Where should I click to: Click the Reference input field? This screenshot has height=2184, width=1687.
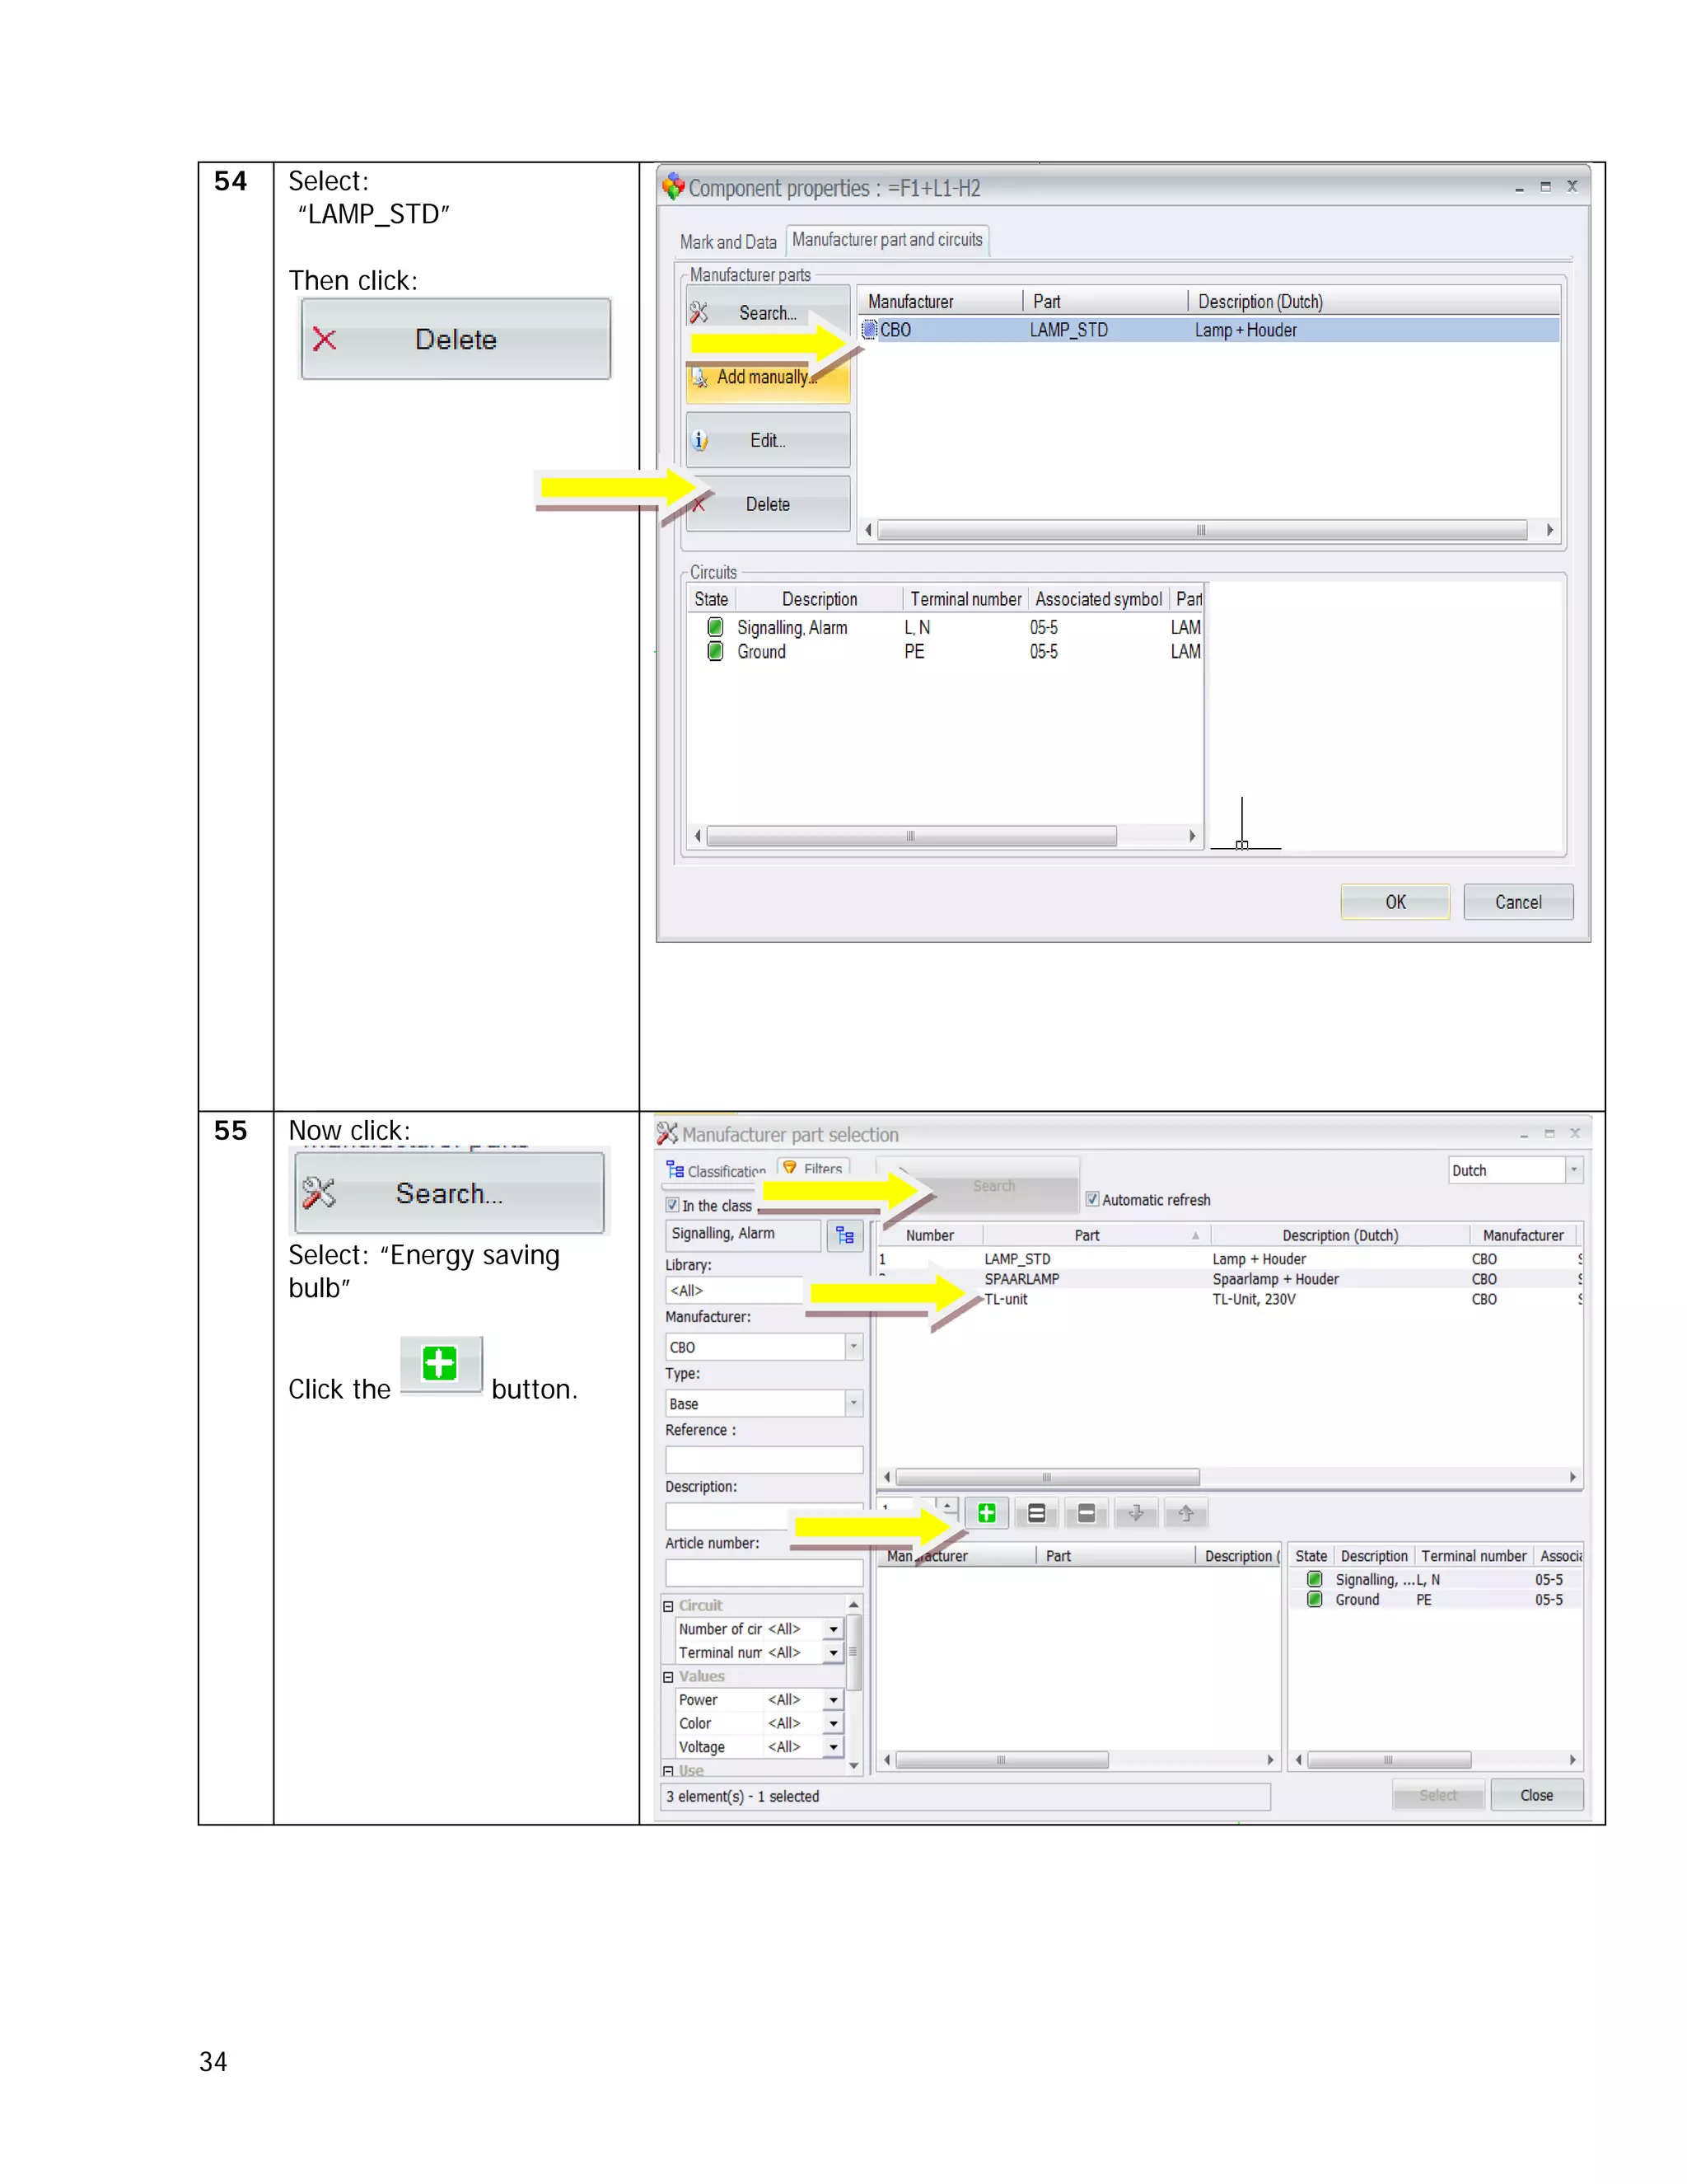click(764, 1459)
